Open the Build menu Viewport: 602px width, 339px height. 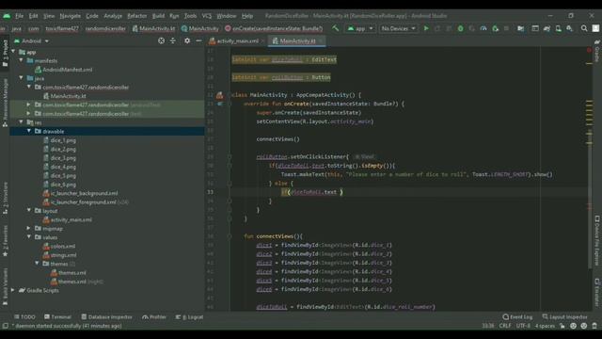point(158,16)
